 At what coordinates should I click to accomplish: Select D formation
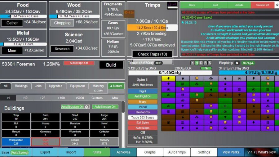tap(201, 63)
